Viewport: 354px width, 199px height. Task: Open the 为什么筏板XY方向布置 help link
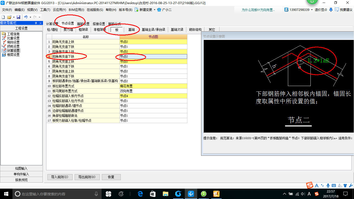[258, 10]
